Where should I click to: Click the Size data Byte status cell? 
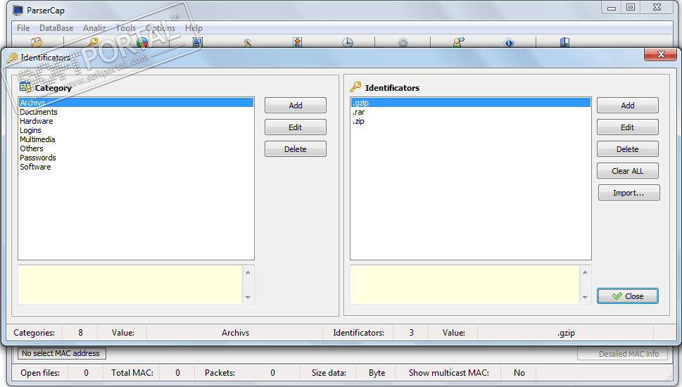pyautogui.click(x=377, y=373)
